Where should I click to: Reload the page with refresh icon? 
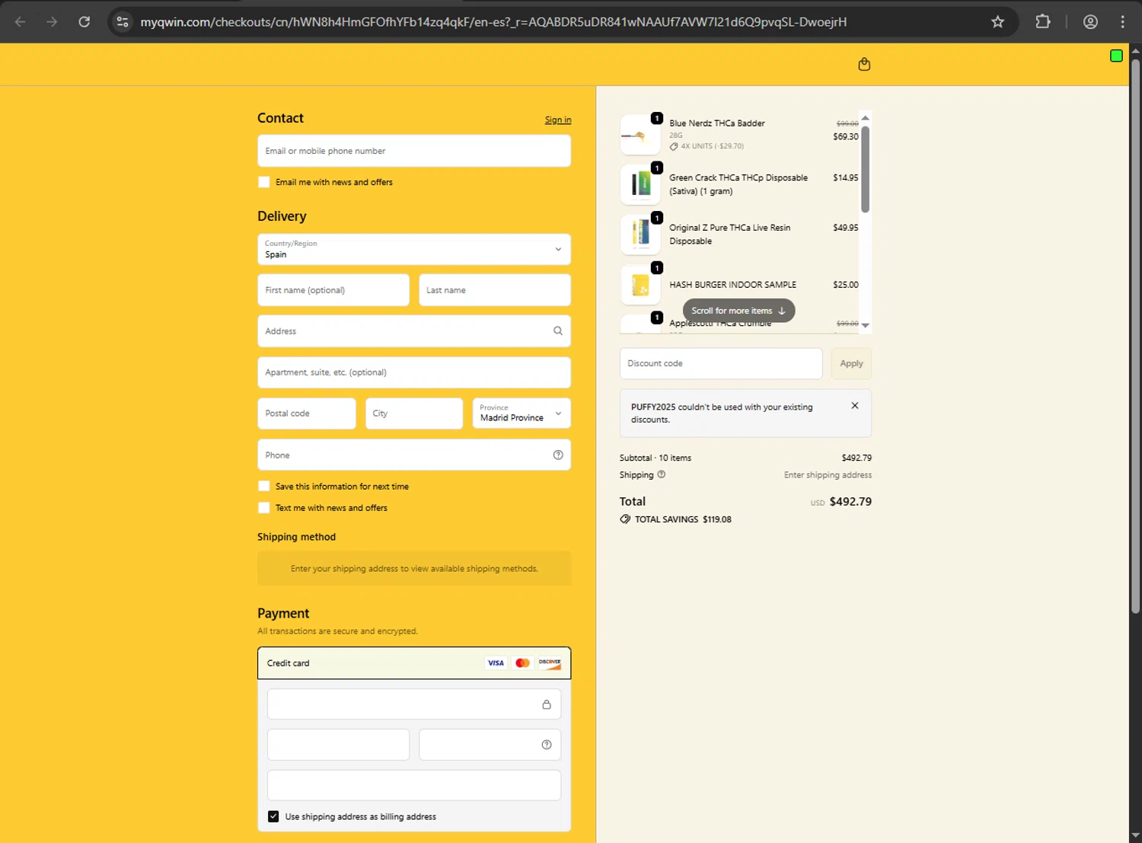pos(85,22)
